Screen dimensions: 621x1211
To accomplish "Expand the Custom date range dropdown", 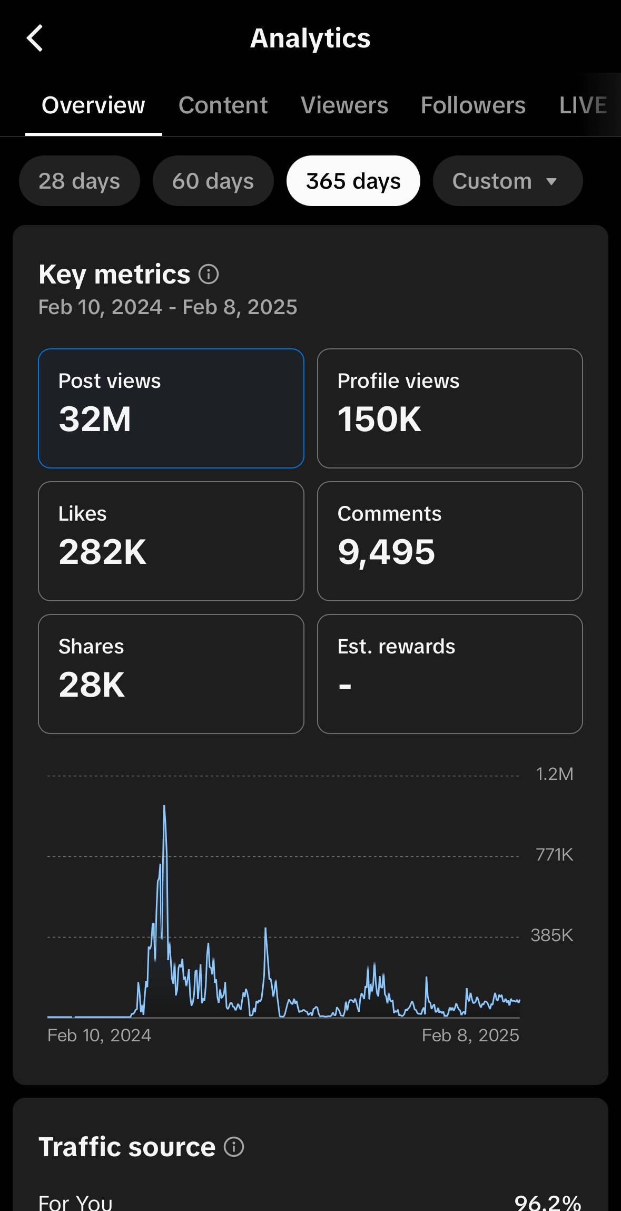I will point(507,181).
